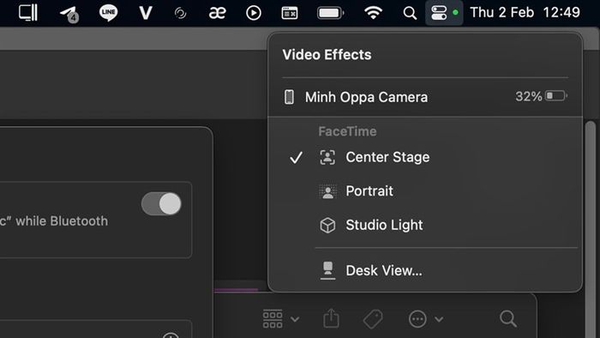Image resolution: width=600 pixels, height=338 pixels.
Task: Click the V icon in the menu bar
Action: pos(146,13)
